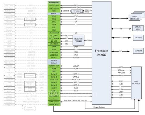
Task: Click the MGMT Control connector row
Action: (54, 102)
